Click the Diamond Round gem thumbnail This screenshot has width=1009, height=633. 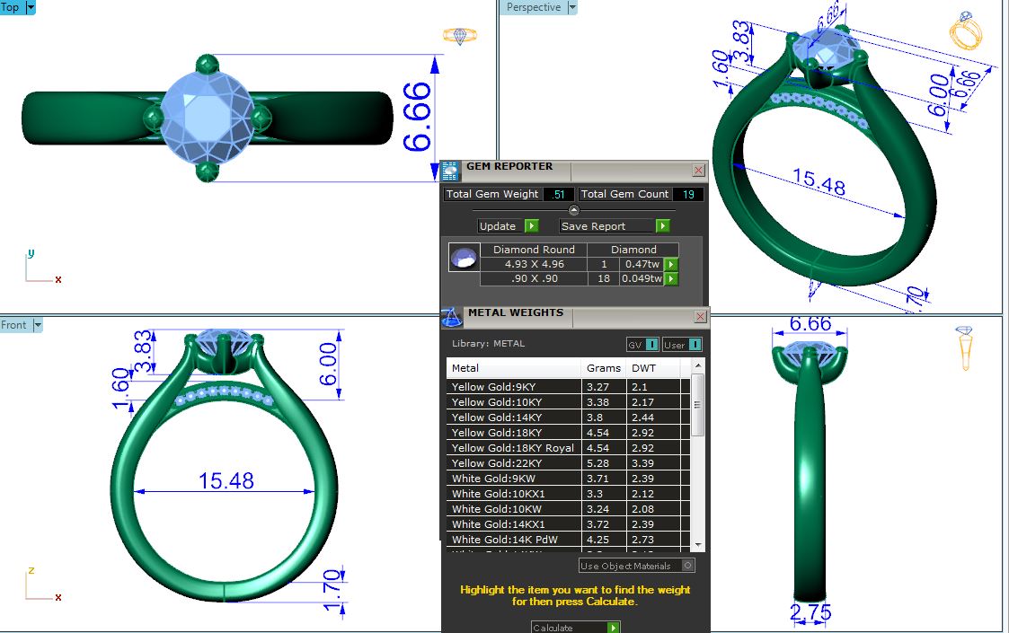click(x=463, y=258)
